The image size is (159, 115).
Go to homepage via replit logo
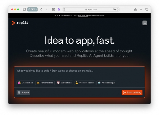pyautogui.click(x=20, y=23)
